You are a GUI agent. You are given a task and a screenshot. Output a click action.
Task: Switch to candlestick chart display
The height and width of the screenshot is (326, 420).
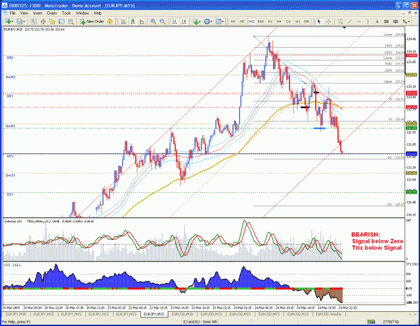click(132, 22)
